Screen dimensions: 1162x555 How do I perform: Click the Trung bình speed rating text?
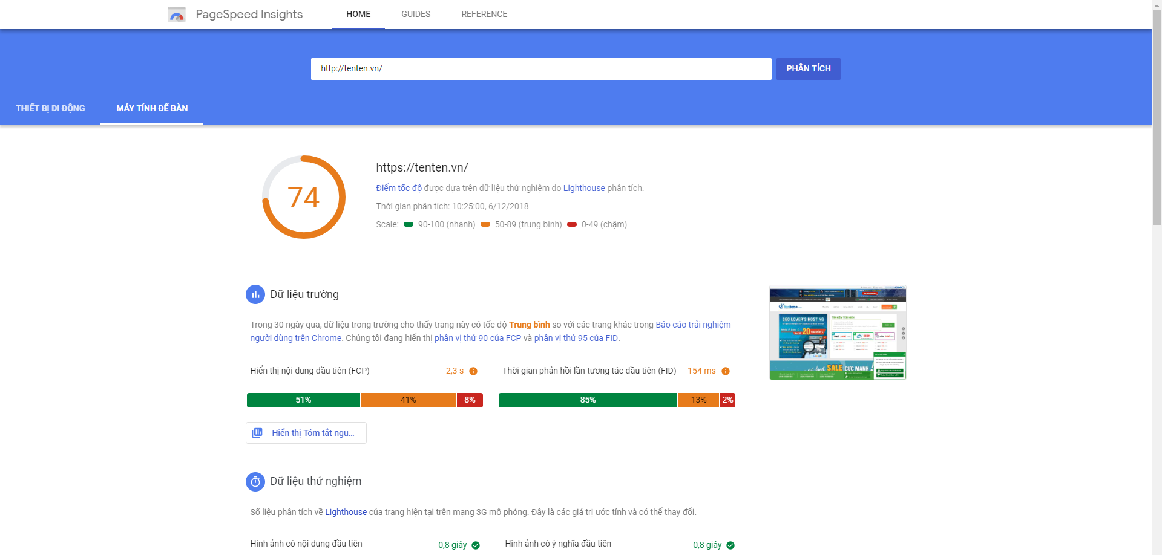(530, 325)
